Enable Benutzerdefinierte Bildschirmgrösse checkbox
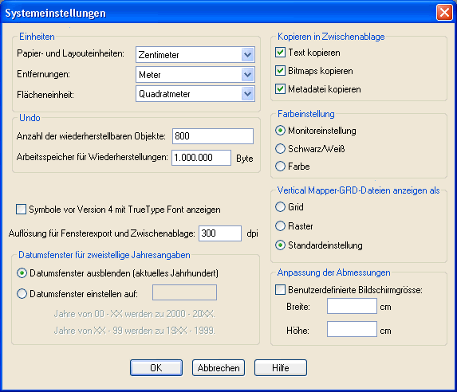 280,290
